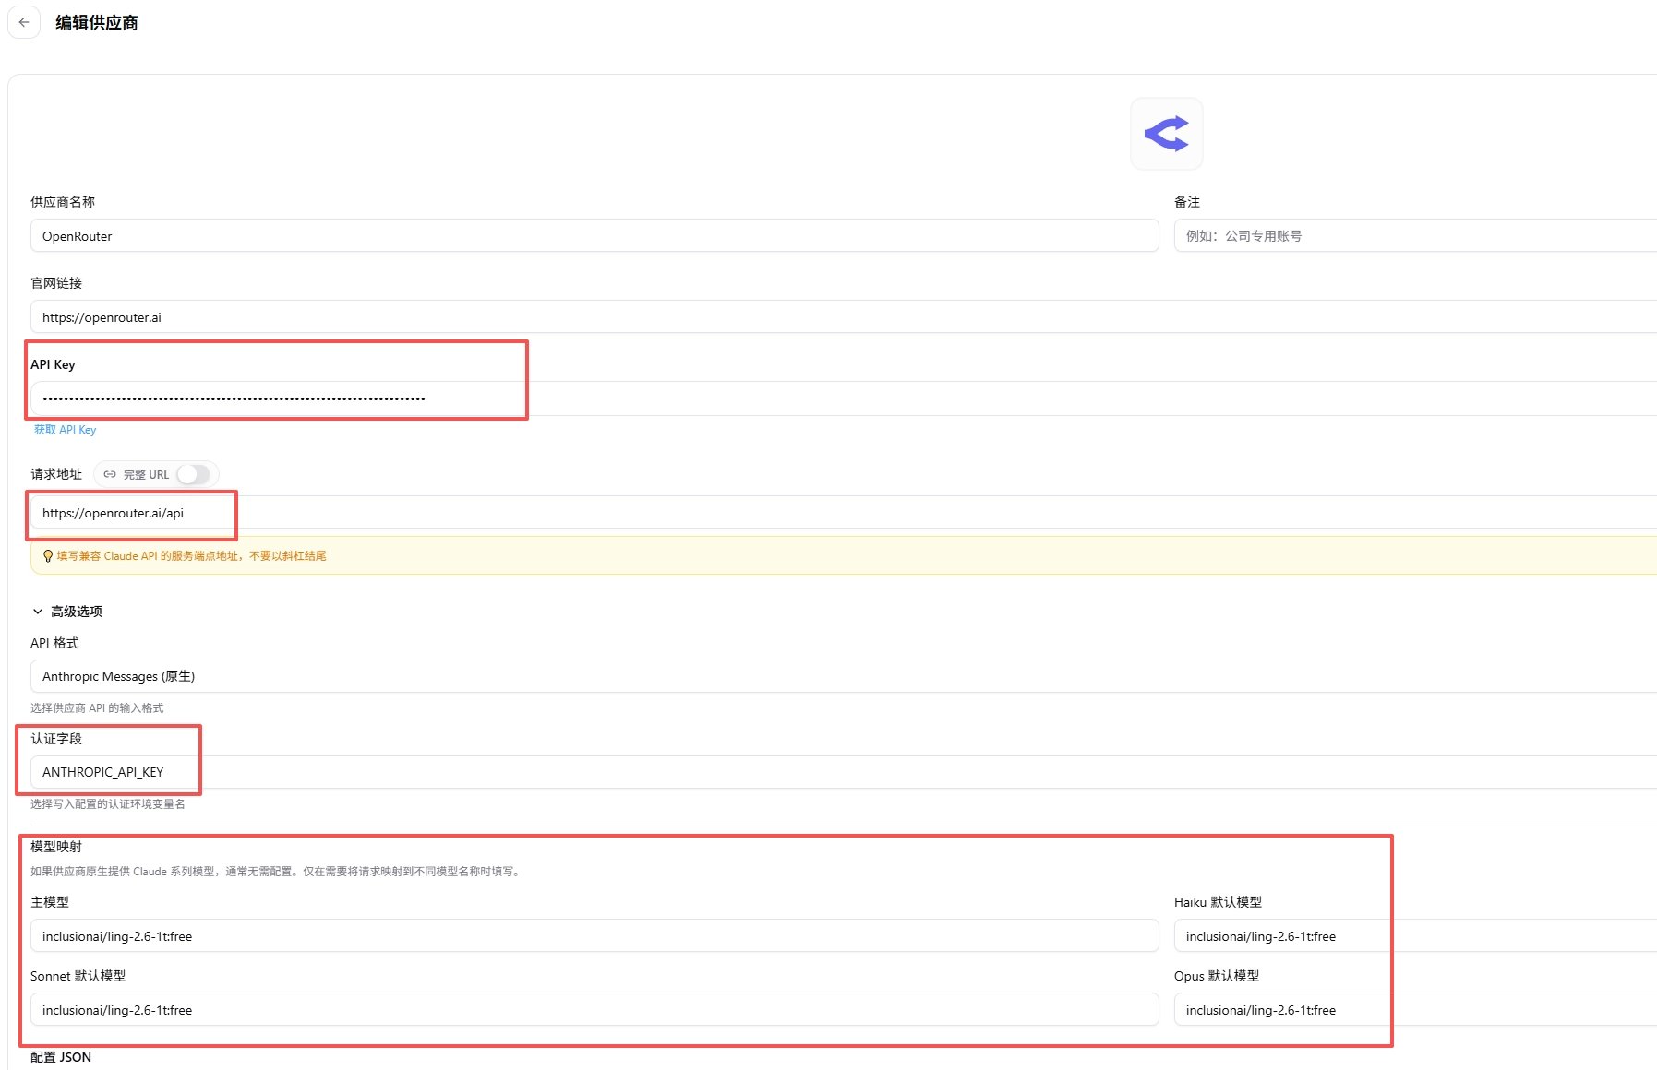Click the 备注 input field
The image size is (1657, 1070).
coord(1415,236)
